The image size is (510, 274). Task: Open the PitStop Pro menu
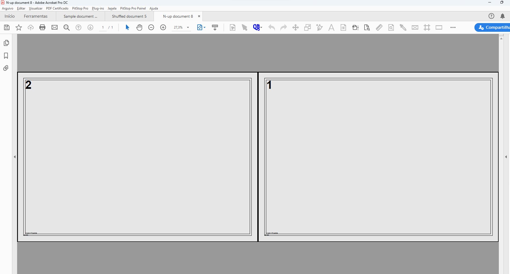point(80,8)
